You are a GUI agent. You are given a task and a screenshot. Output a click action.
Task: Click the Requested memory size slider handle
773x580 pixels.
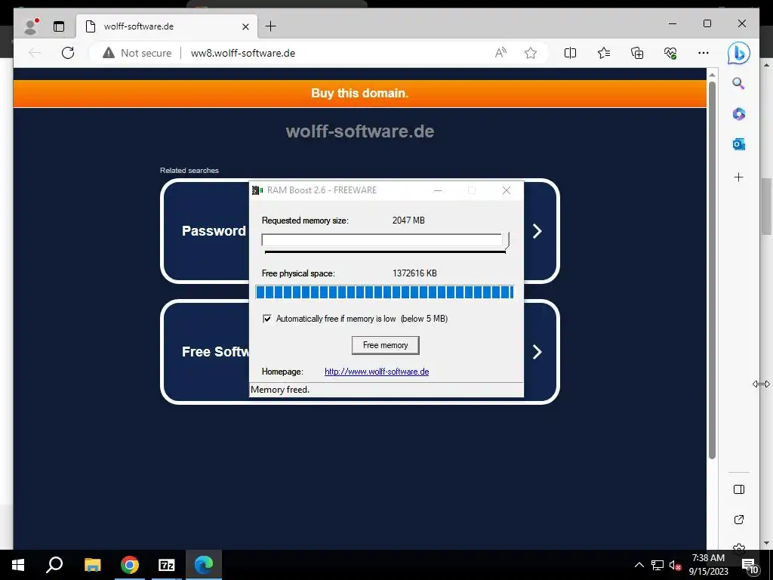tap(506, 240)
